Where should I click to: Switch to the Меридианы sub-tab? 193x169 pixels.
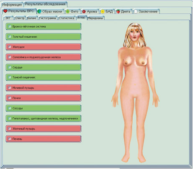[x=96, y=18]
